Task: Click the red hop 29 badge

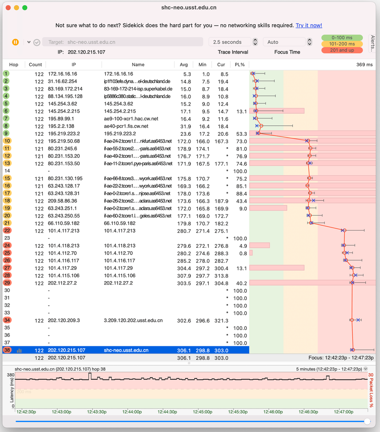Action: click(7, 283)
